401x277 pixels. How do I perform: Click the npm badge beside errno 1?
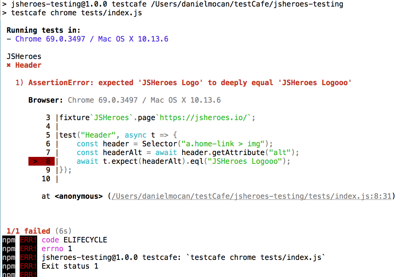pos(9,249)
